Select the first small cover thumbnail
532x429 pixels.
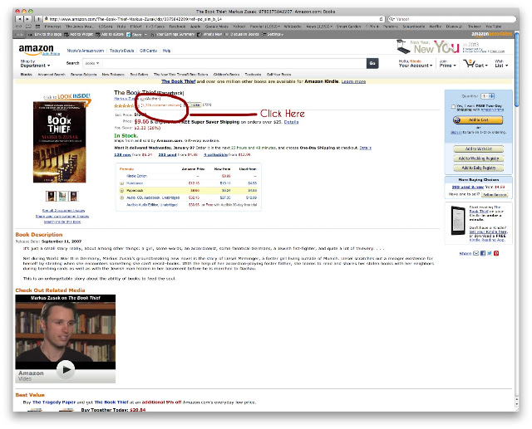pos(51,196)
